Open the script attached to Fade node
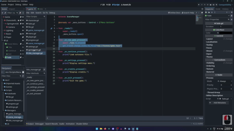This screenshot has width=234, height=131. tap(21, 57)
